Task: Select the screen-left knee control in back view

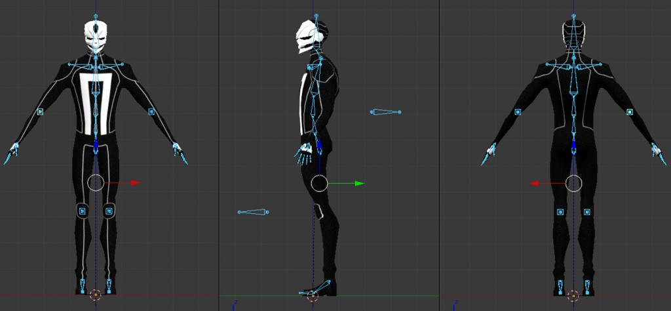Action: click(x=560, y=212)
